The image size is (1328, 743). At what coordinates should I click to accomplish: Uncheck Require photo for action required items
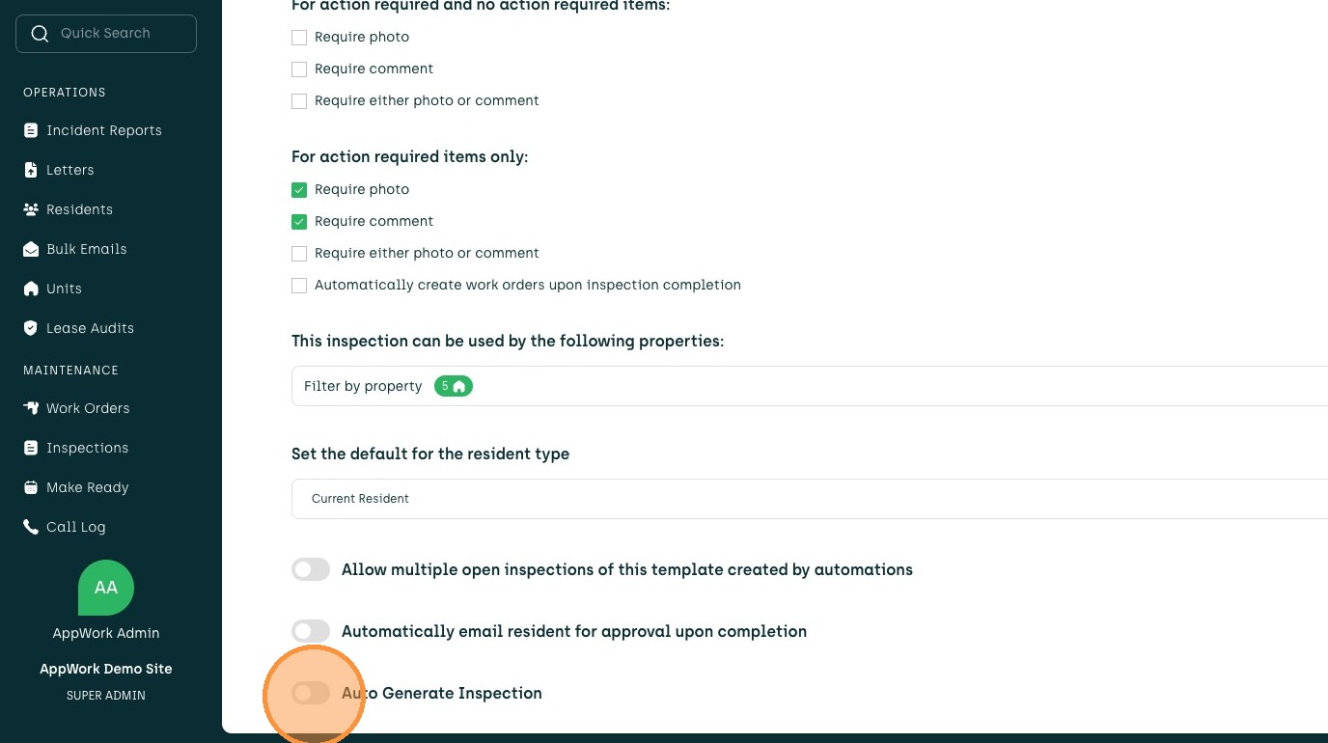coord(299,190)
